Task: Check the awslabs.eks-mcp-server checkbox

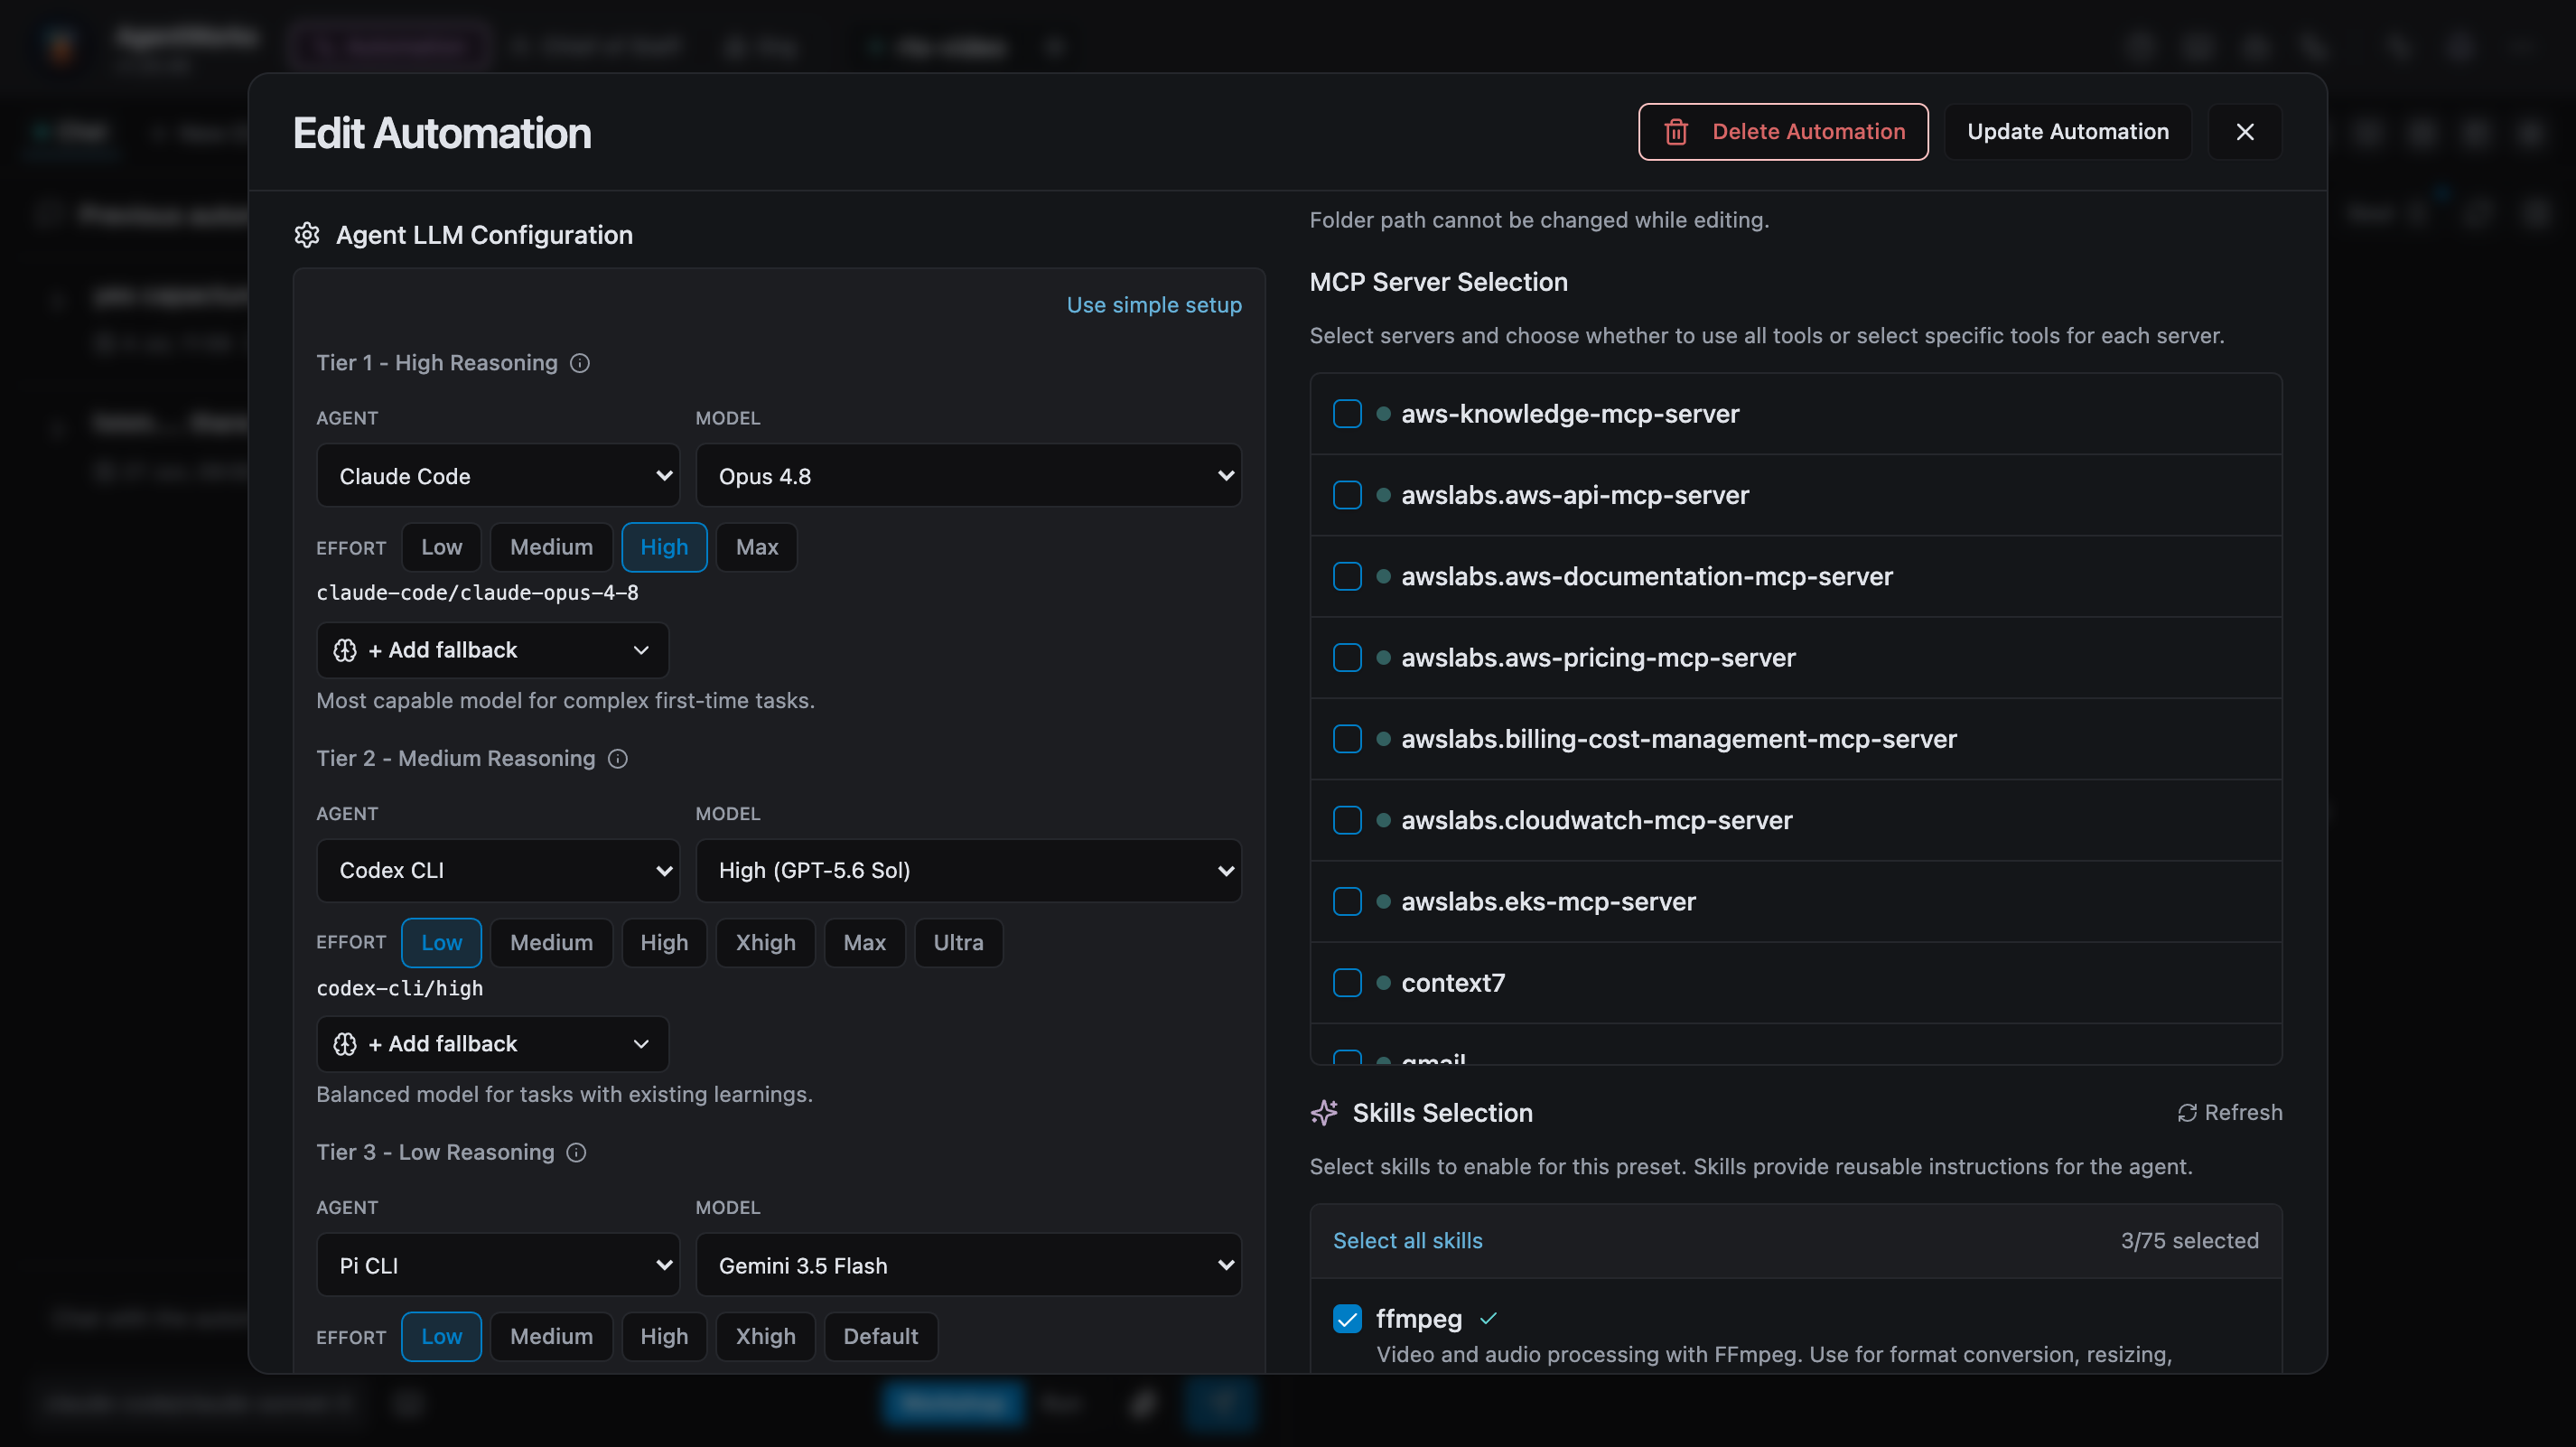Action: (x=1347, y=902)
